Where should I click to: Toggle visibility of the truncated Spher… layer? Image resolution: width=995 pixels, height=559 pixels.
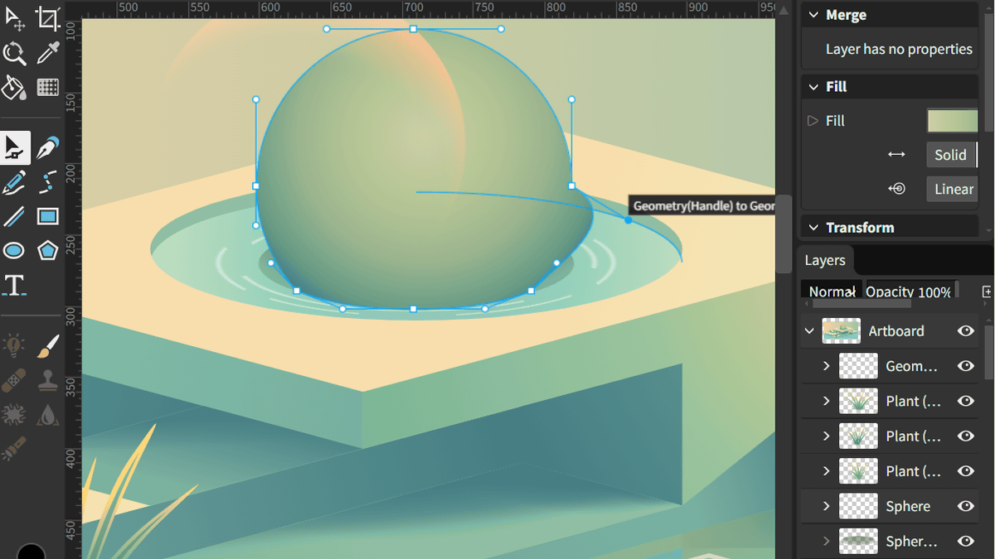pos(965,541)
